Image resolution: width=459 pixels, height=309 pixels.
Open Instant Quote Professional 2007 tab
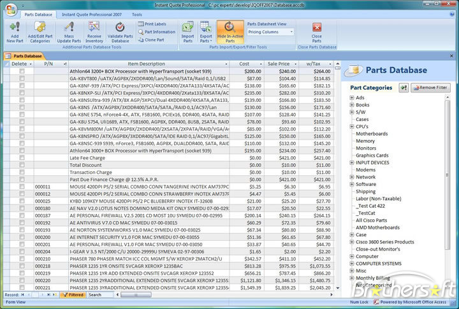(92, 15)
